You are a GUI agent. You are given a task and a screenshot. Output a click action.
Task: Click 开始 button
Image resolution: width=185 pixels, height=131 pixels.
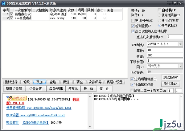pyautogui.click(x=88, y=88)
